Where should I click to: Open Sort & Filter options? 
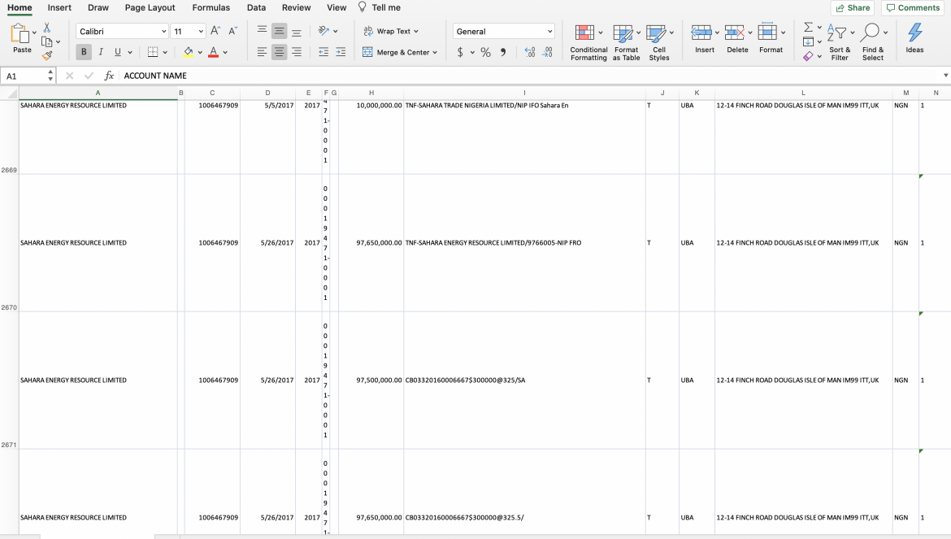[x=840, y=42]
